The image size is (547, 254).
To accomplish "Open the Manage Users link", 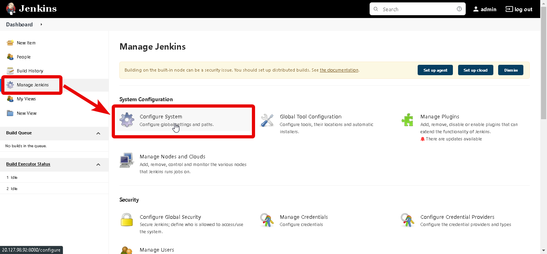I will pos(157,250).
